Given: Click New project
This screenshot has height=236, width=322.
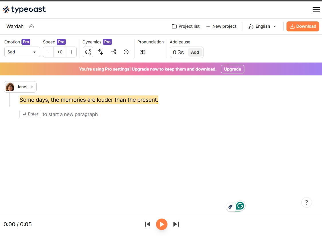Looking at the screenshot, I should tap(221, 26).
